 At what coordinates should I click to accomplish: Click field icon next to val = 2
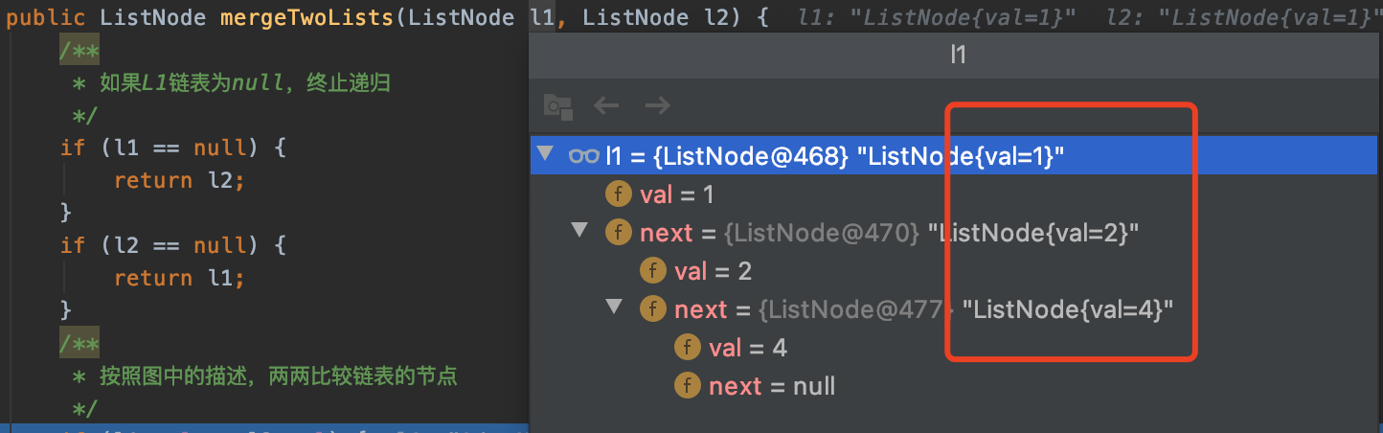pos(653,271)
